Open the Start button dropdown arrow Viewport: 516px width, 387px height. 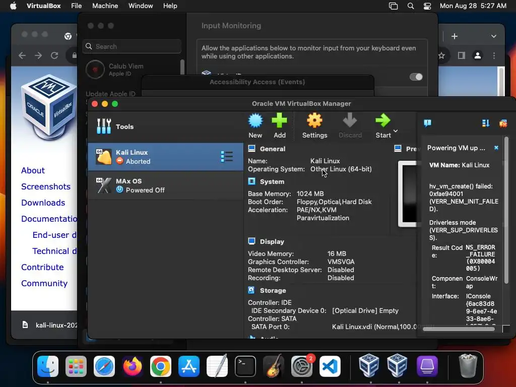[x=396, y=131]
